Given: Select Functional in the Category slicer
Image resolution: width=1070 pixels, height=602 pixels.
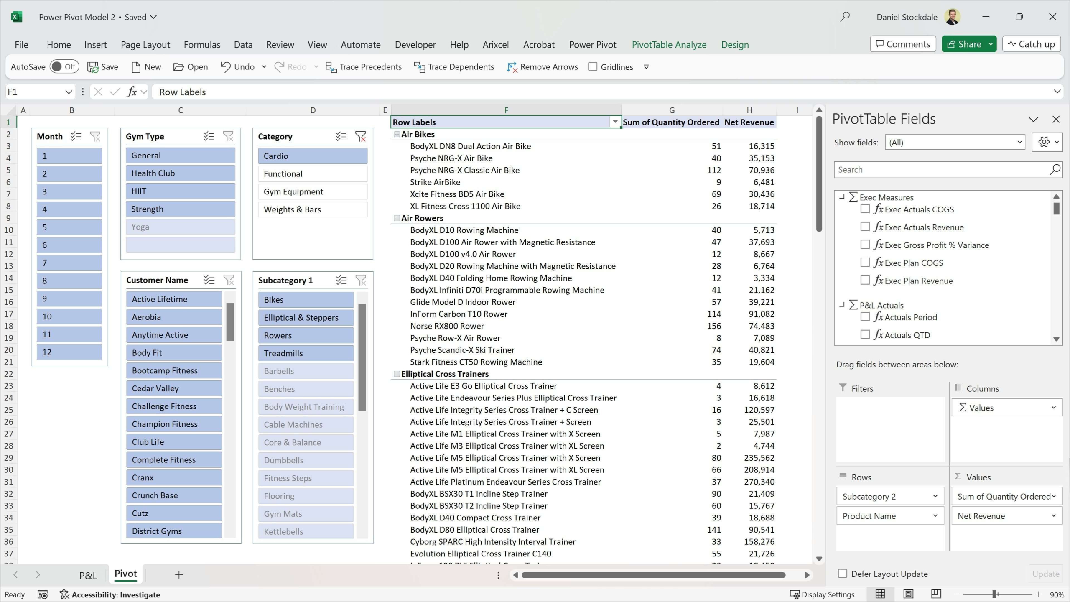Looking at the screenshot, I should pyautogui.click(x=312, y=173).
